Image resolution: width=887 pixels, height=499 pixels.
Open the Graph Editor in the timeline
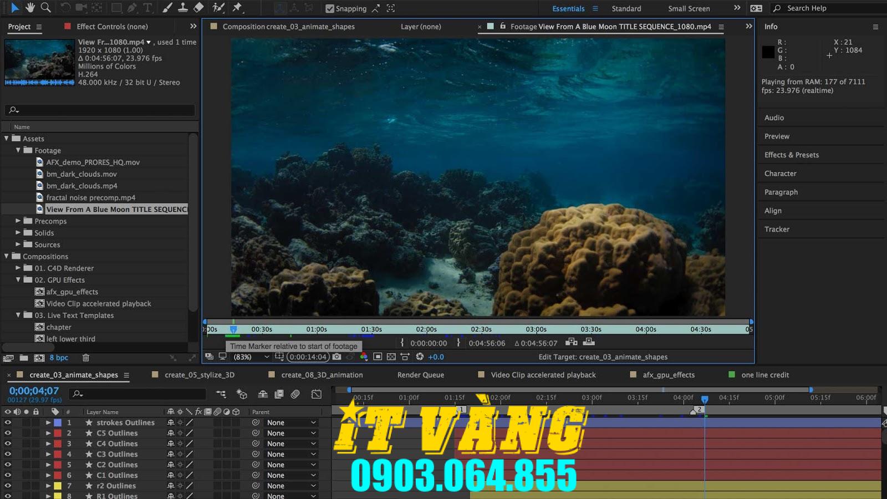tap(317, 394)
